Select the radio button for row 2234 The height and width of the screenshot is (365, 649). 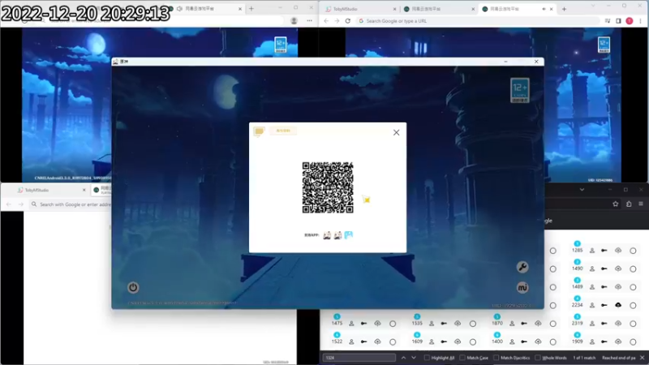[x=633, y=306]
